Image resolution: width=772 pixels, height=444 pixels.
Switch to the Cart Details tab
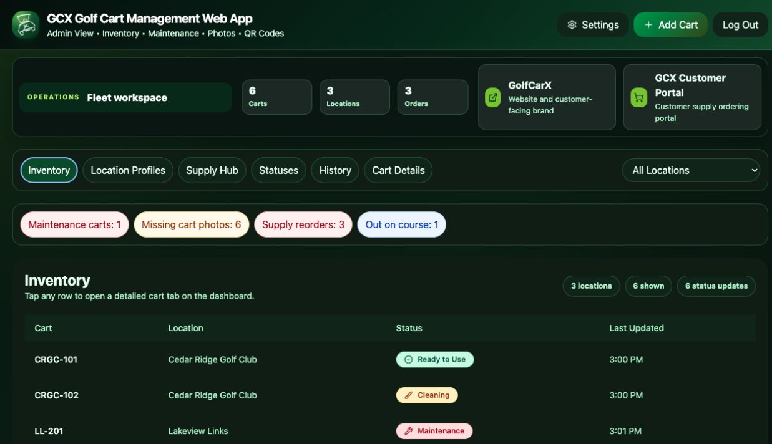tap(398, 170)
